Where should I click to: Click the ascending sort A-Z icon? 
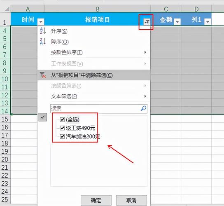[x=43, y=31]
